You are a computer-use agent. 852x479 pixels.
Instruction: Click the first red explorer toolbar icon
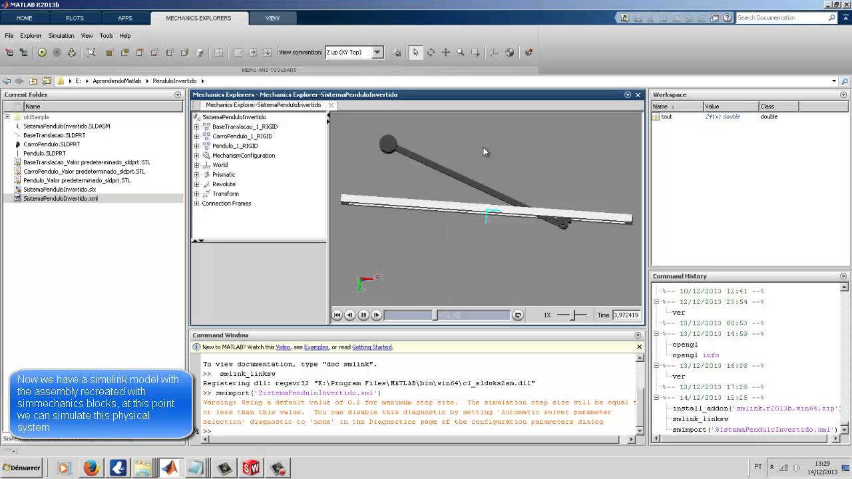[x=9, y=52]
